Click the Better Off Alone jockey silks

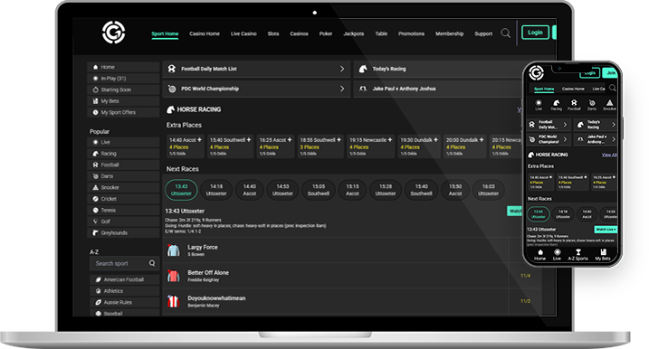pyautogui.click(x=174, y=276)
